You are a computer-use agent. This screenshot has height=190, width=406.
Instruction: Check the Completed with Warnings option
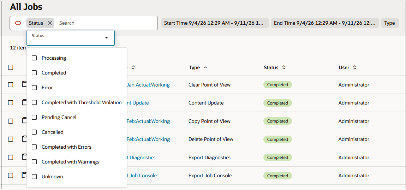(x=34, y=162)
